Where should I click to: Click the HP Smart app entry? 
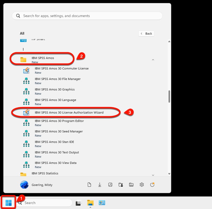pyautogui.click(x=87, y=40)
